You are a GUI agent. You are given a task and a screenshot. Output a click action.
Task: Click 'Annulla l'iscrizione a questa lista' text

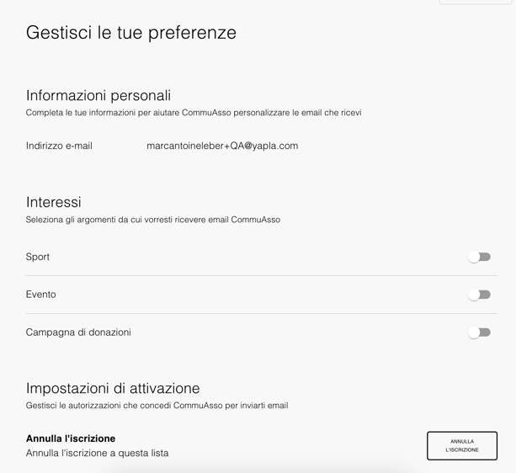(97, 453)
